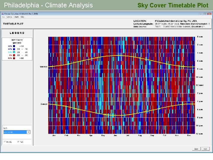Click the Jun month label
Screen dimensions: 213x160
115,135
